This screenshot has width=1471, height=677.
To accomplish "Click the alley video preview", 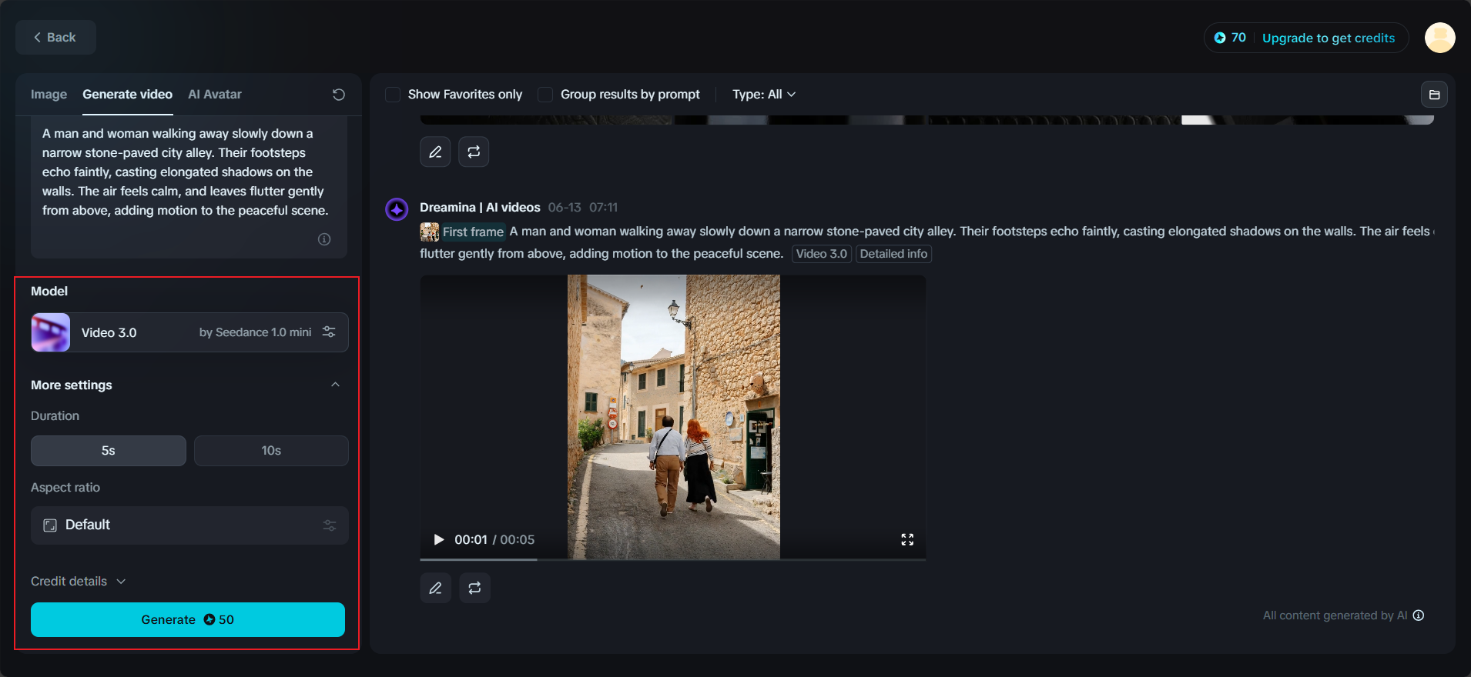I will click(x=673, y=417).
